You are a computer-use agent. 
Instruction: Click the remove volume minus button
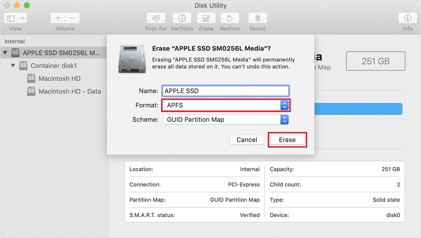(x=72, y=18)
